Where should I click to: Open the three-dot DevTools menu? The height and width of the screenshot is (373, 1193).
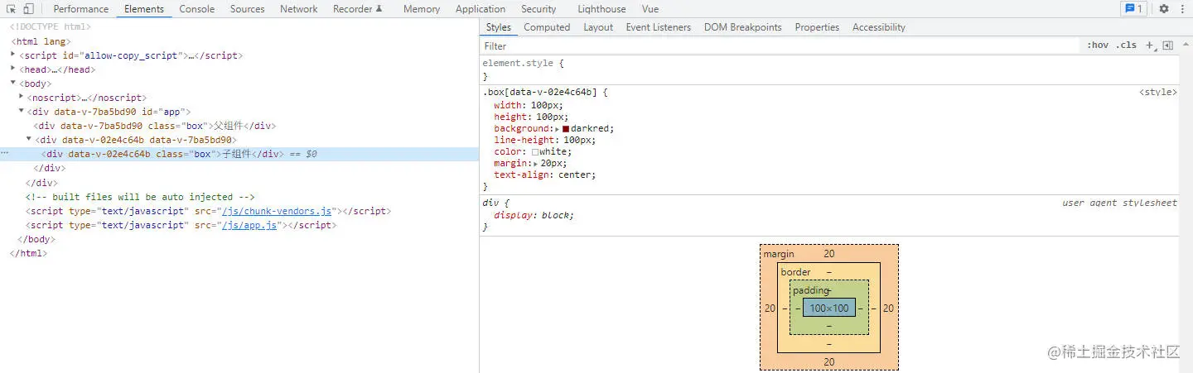[1181, 9]
